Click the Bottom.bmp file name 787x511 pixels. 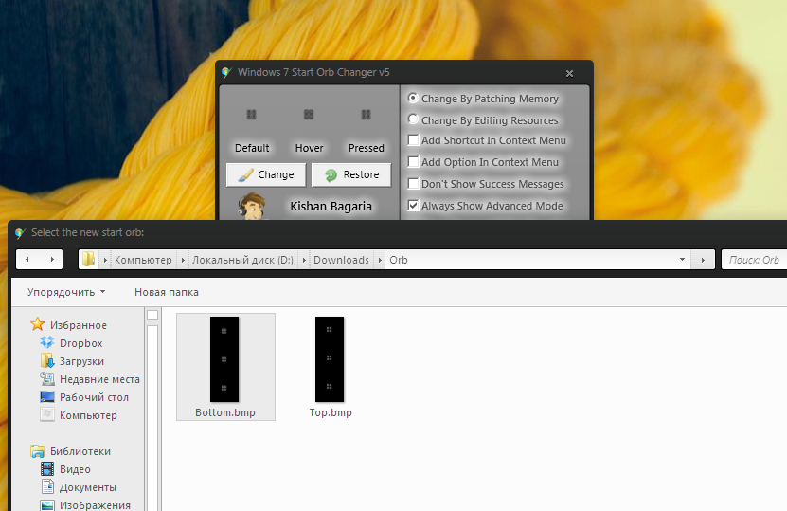click(225, 412)
